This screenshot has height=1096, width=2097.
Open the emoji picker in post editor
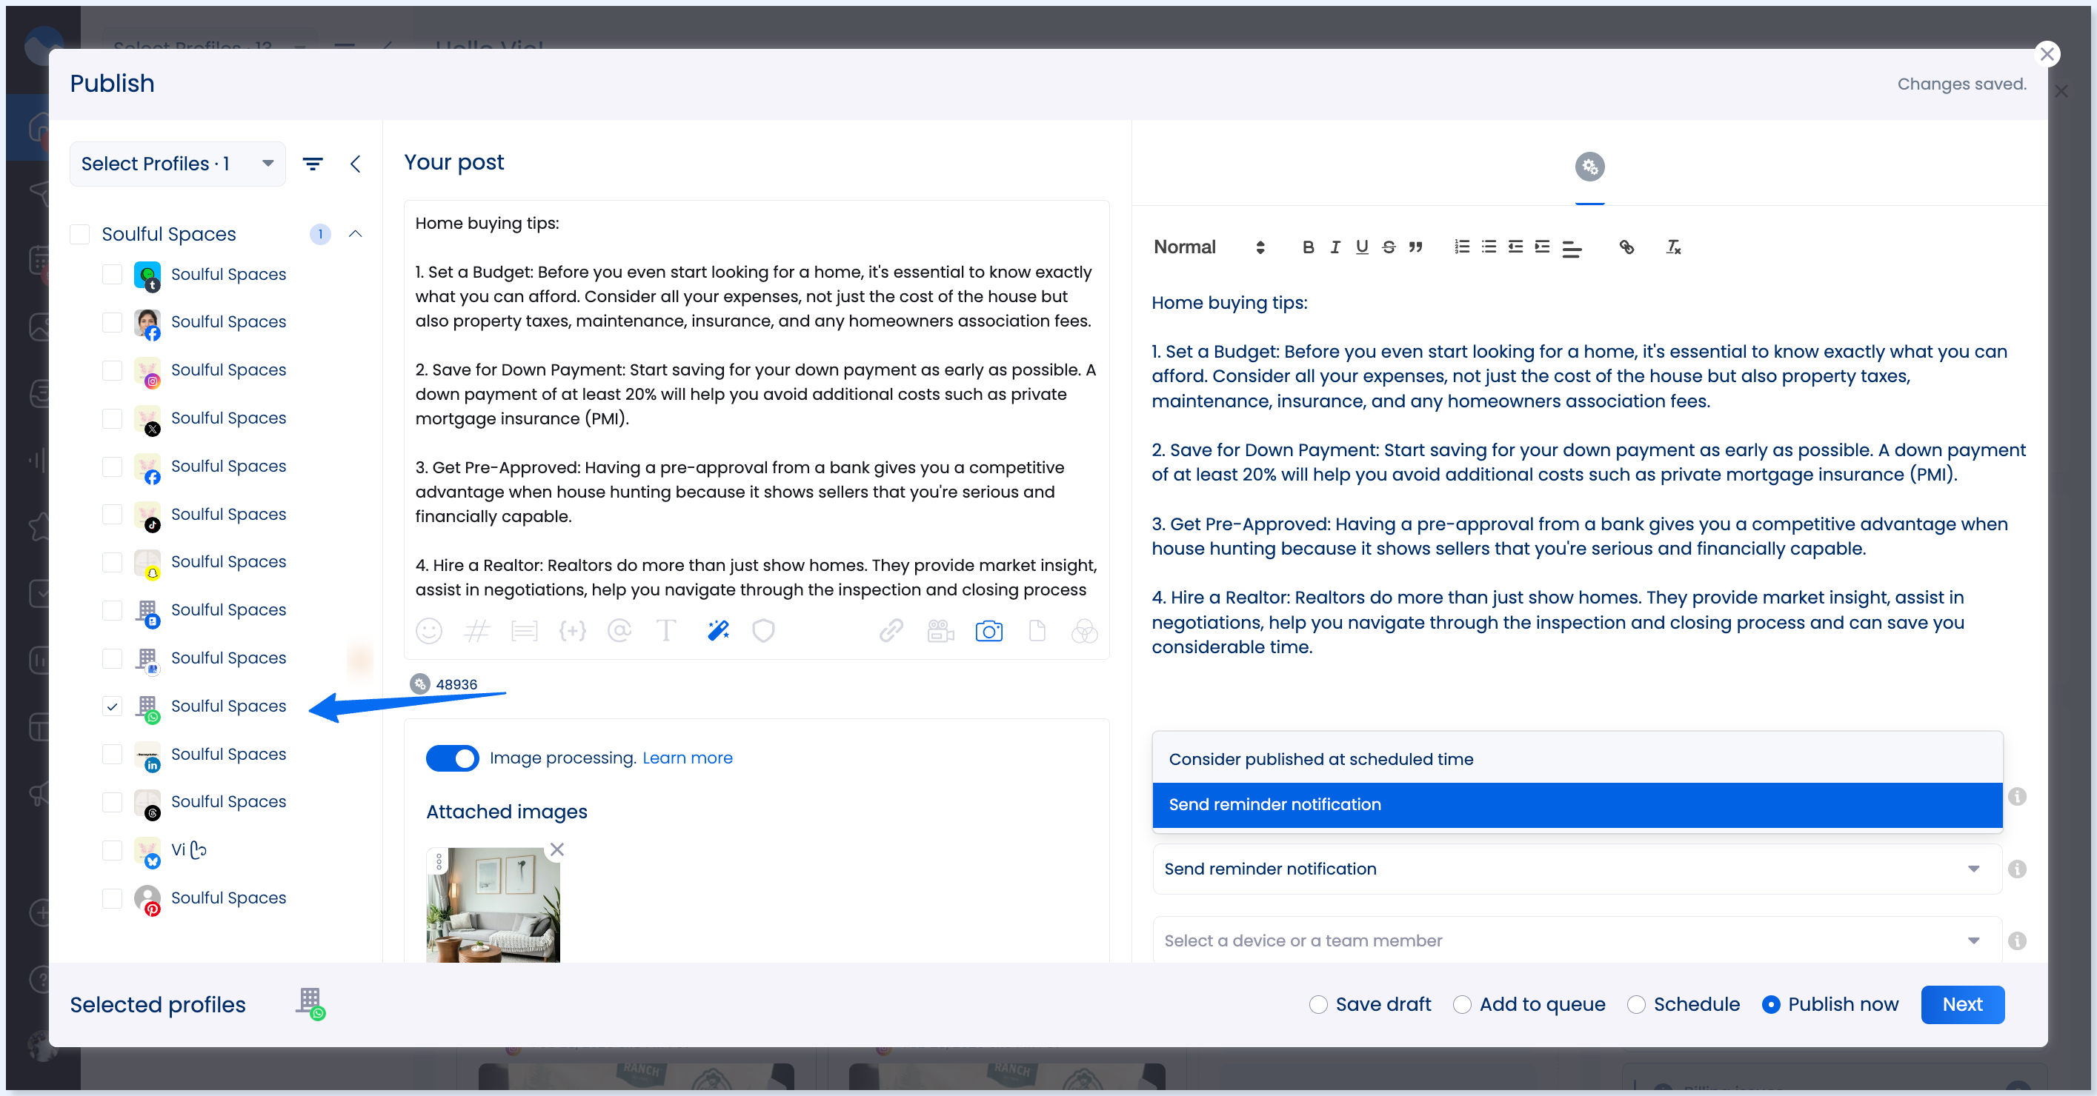[x=428, y=631]
